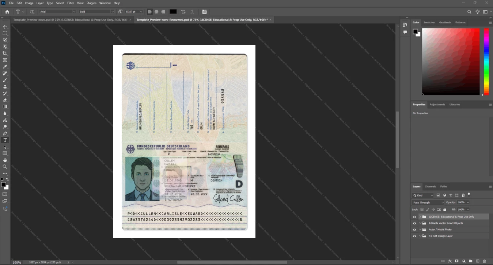The width and height of the screenshot is (493, 265).
Task: Click the black text color swatch
Action: click(173, 12)
